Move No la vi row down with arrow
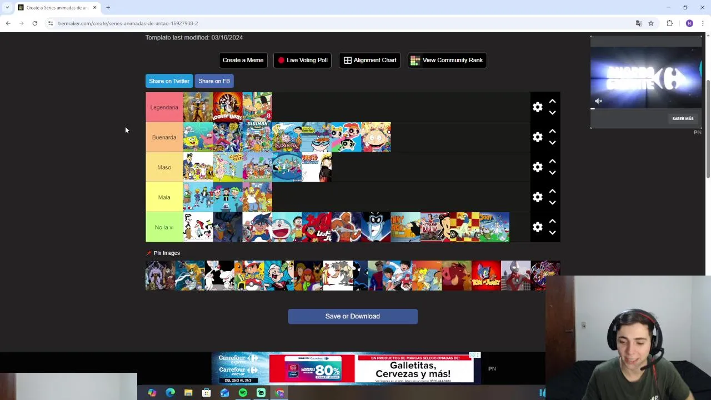Screen dimensions: 711x400 coord(552,233)
